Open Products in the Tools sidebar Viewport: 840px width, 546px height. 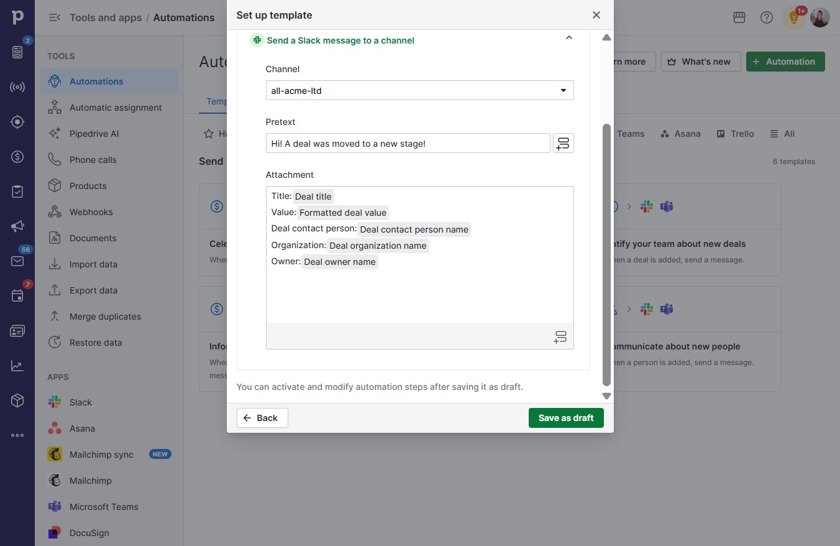(109, 186)
